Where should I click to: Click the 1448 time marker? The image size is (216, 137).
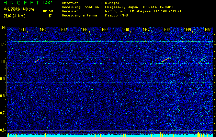tap(167, 29)
